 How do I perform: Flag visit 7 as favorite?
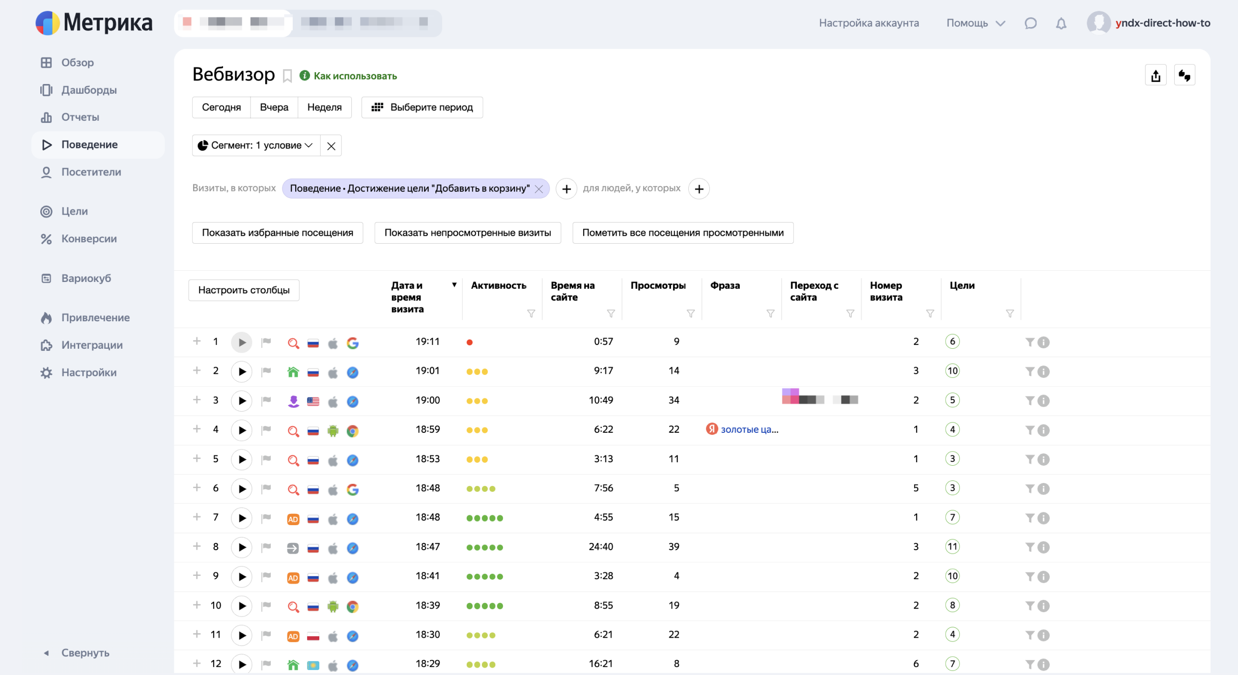[x=266, y=518]
